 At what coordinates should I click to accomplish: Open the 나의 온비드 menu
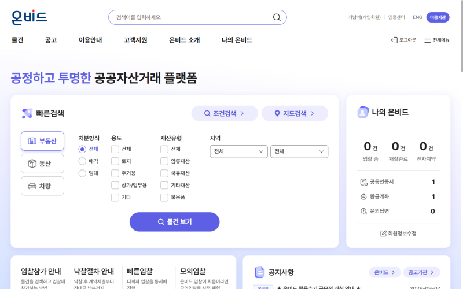pyautogui.click(x=237, y=40)
